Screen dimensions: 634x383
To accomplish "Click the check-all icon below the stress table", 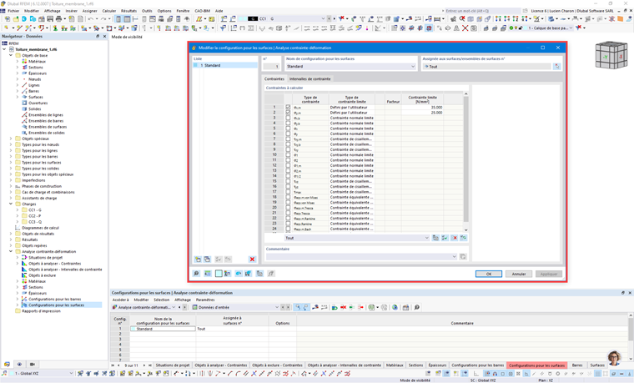I will tap(445, 238).
